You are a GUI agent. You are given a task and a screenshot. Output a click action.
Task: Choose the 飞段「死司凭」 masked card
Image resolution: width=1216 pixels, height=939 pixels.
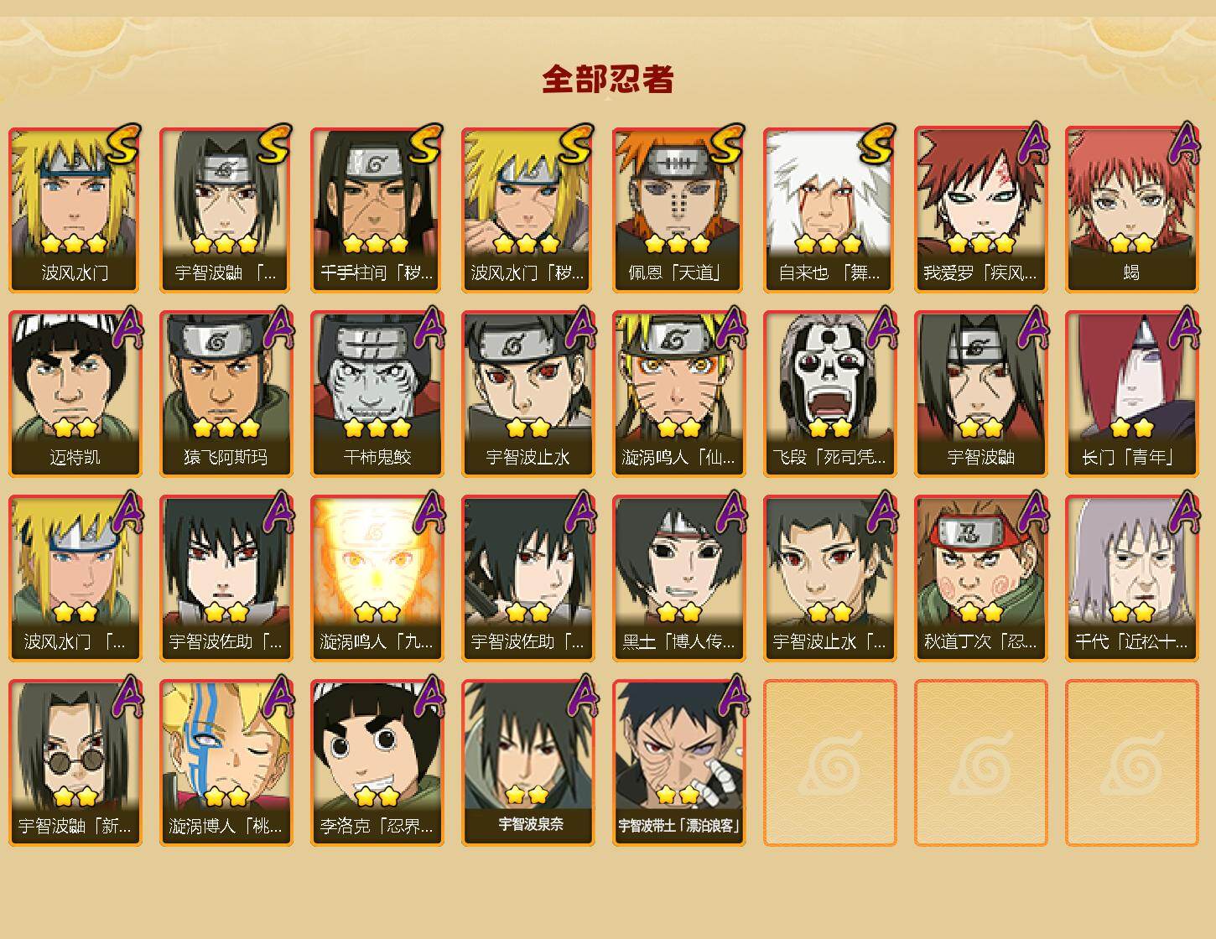click(x=830, y=393)
